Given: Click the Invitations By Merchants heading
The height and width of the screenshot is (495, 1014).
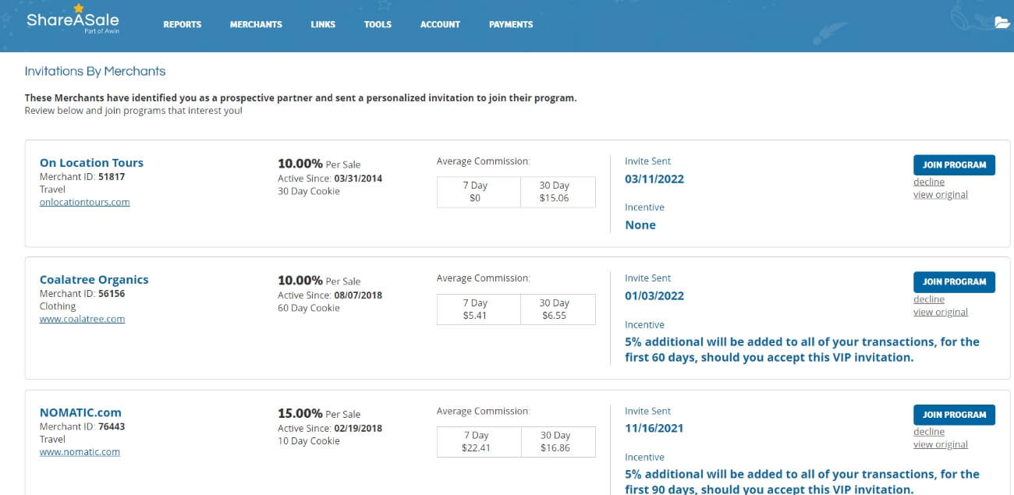Looking at the screenshot, I should tap(95, 71).
